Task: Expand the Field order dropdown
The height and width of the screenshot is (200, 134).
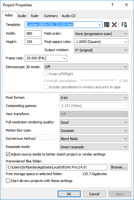Action: point(101,34)
